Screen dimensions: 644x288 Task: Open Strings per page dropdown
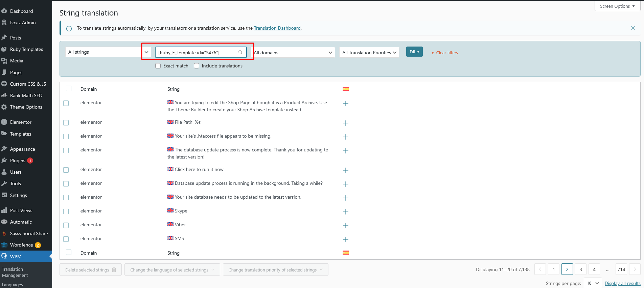click(x=593, y=283)
